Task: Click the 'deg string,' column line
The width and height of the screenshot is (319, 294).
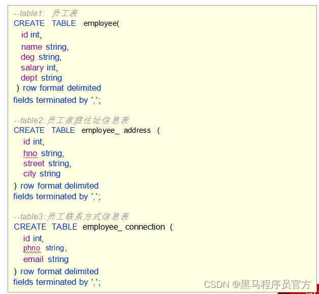Action: (41, 57)
